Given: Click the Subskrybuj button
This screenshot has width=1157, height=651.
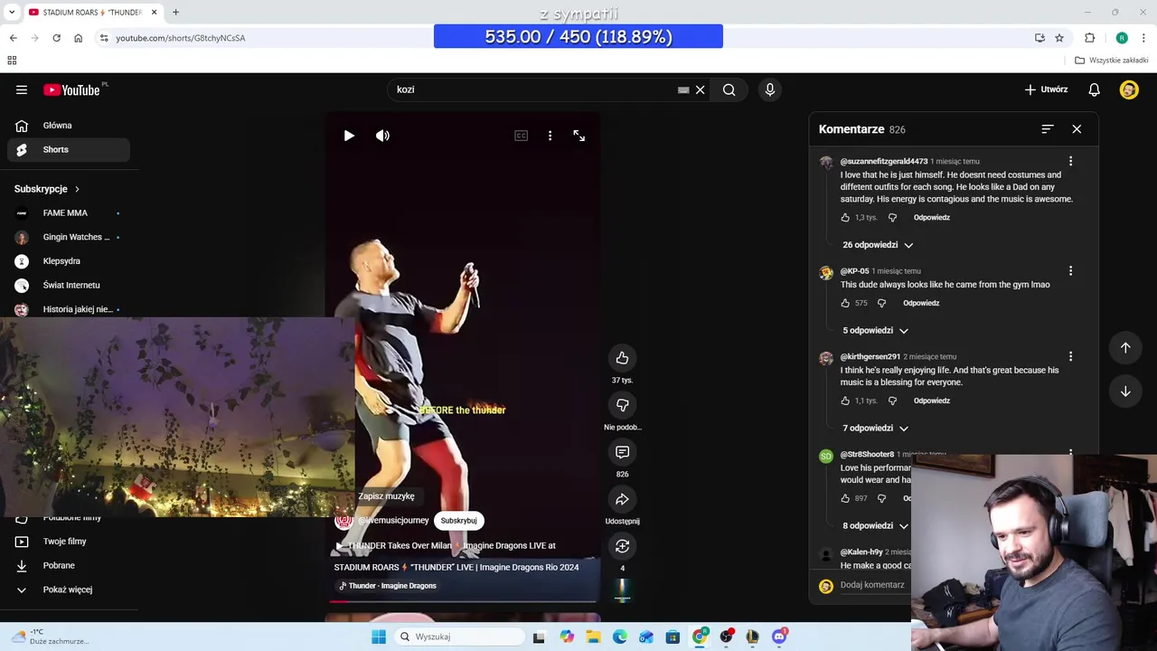Looking at the screenshot, I should 458,521.
